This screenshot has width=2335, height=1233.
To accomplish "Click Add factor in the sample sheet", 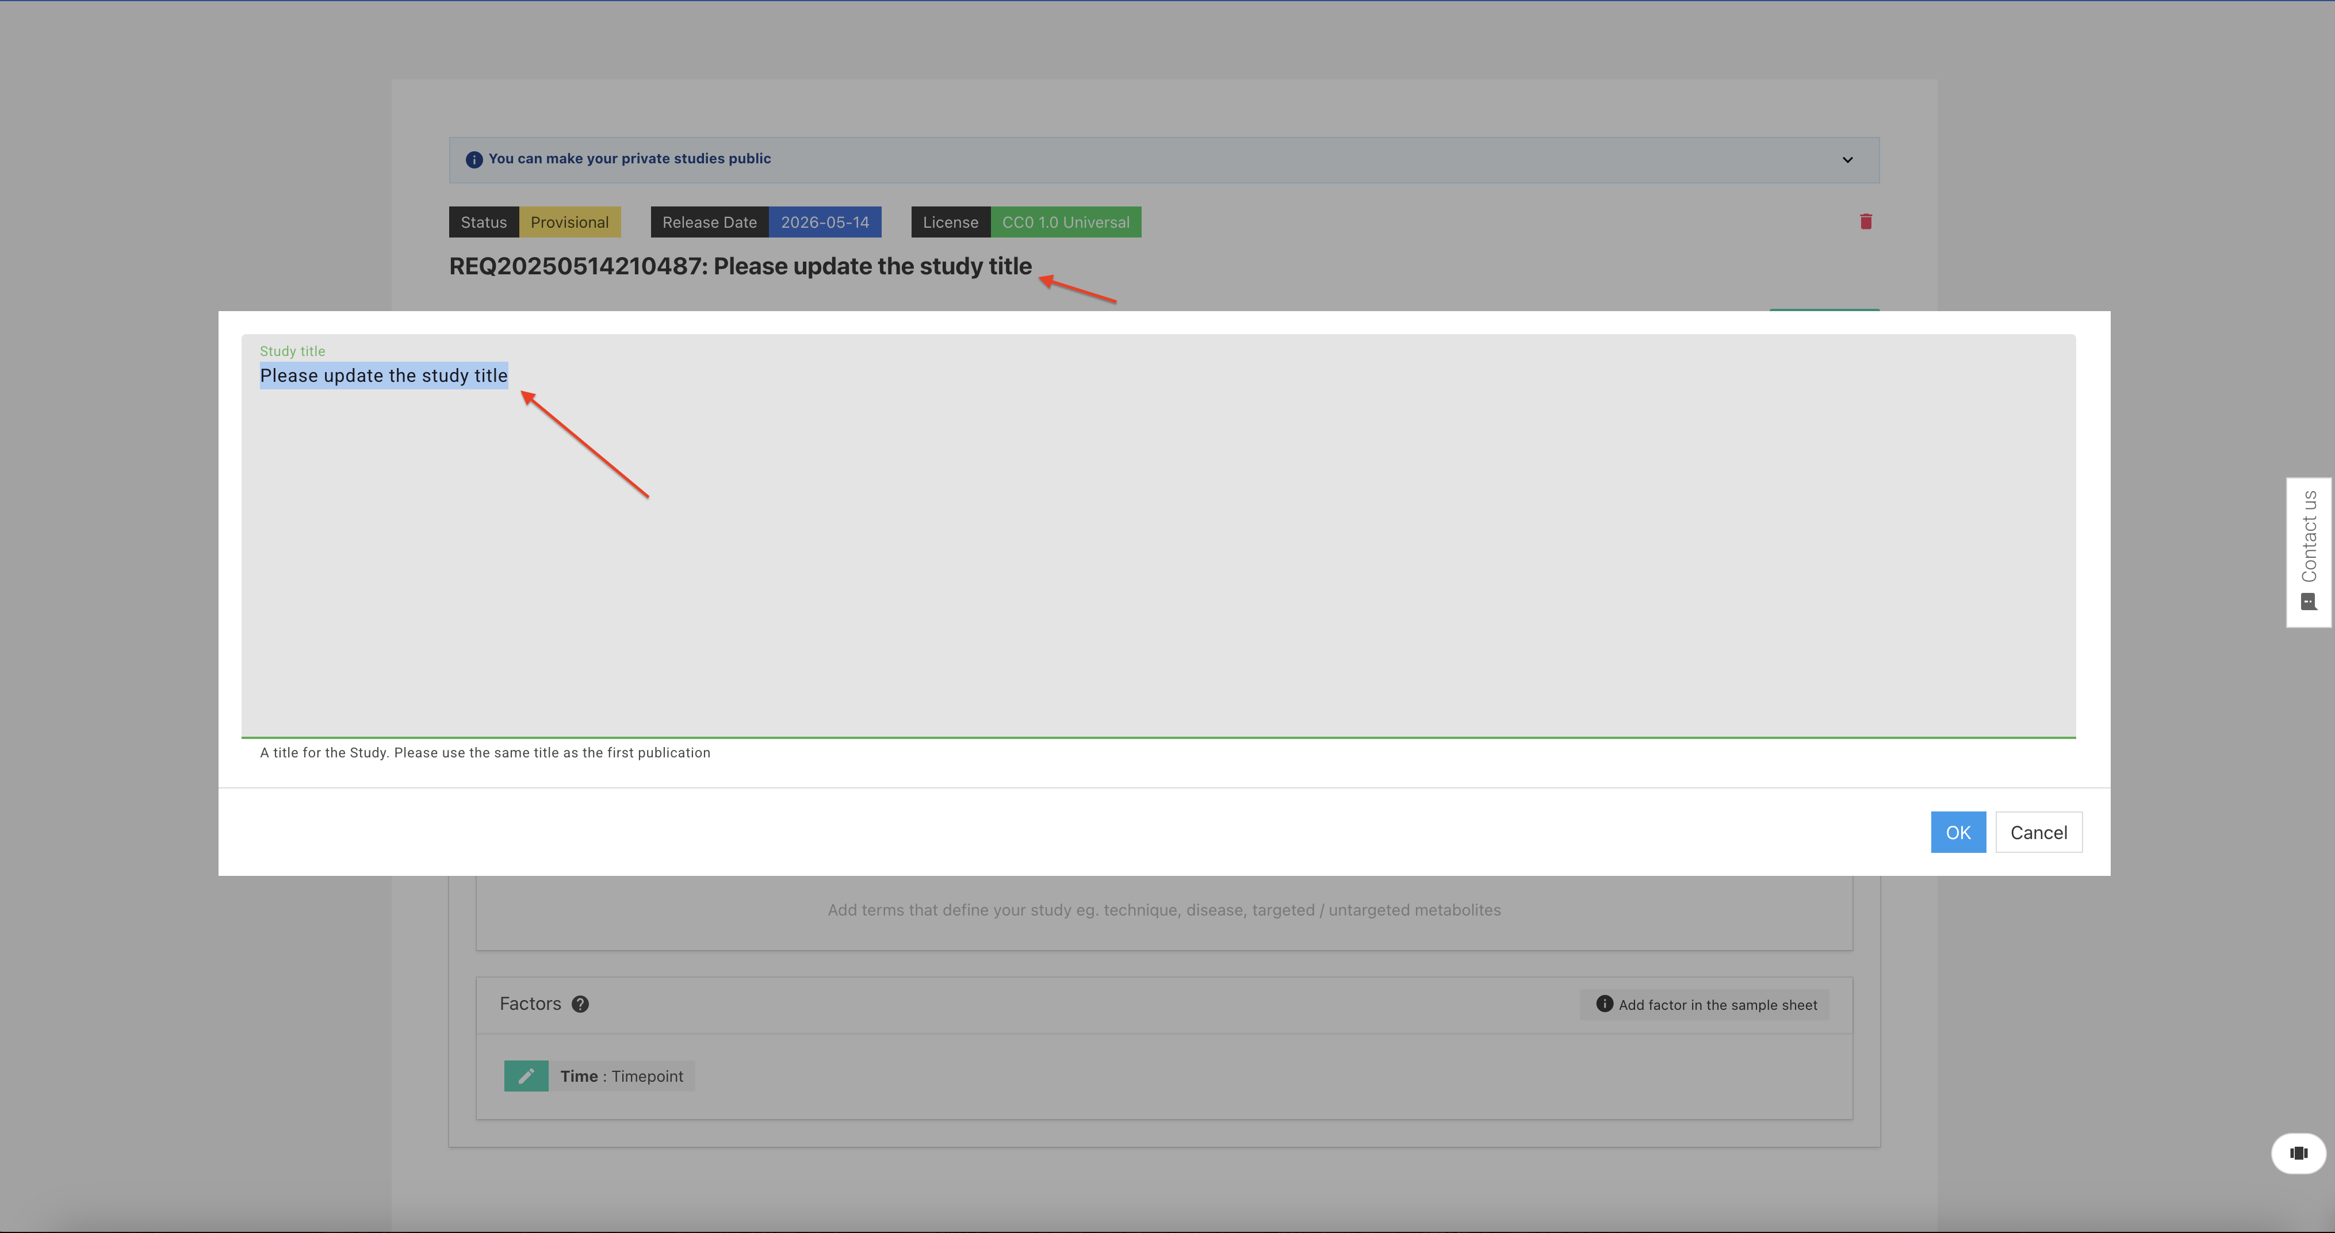I will coord(1705,1005).
